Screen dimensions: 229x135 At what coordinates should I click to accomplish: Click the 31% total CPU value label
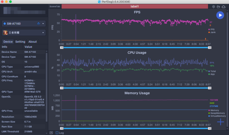tap(212, 63)
